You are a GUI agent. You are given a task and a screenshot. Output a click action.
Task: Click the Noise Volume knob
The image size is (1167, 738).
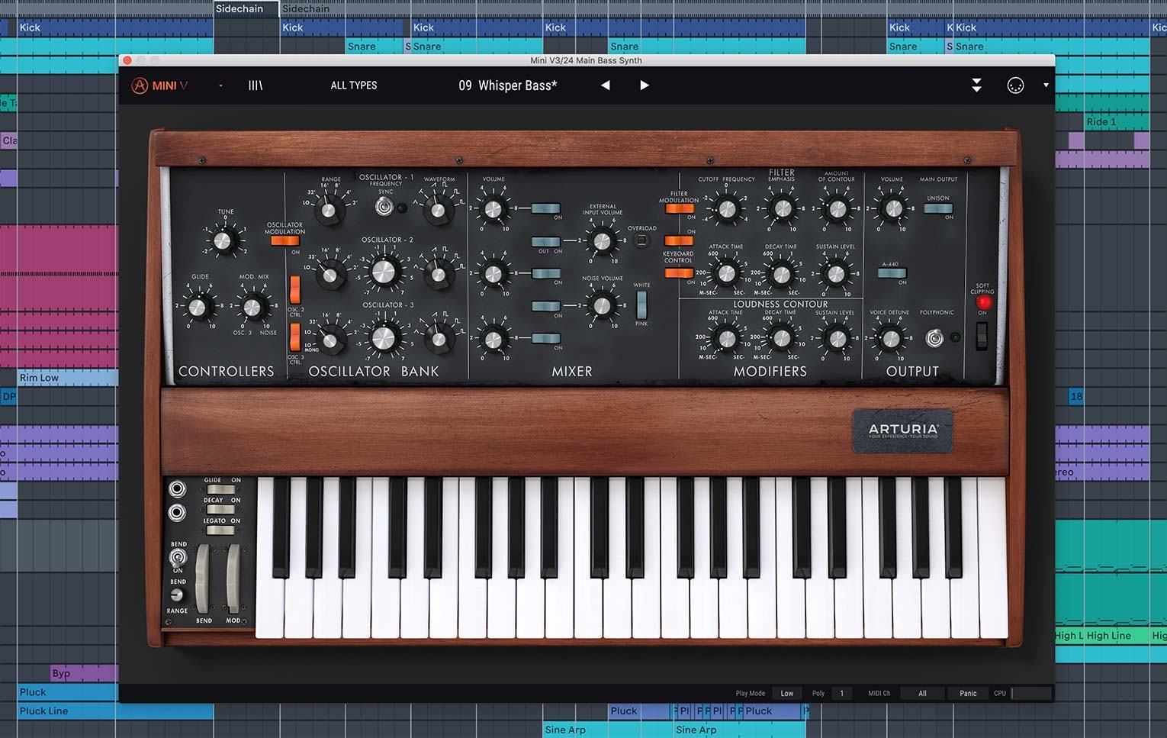click(x=602, y=306)
